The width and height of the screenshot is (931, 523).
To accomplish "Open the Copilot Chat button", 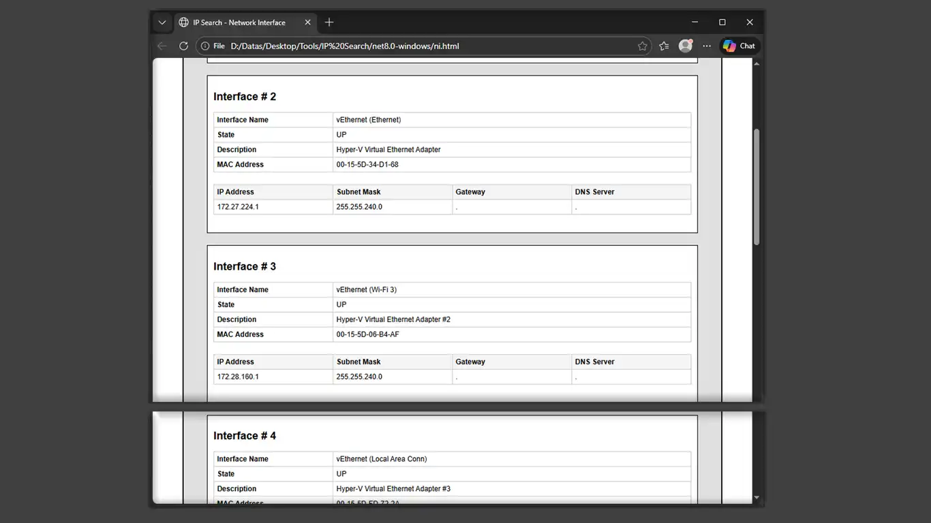I will pos(739,46).
